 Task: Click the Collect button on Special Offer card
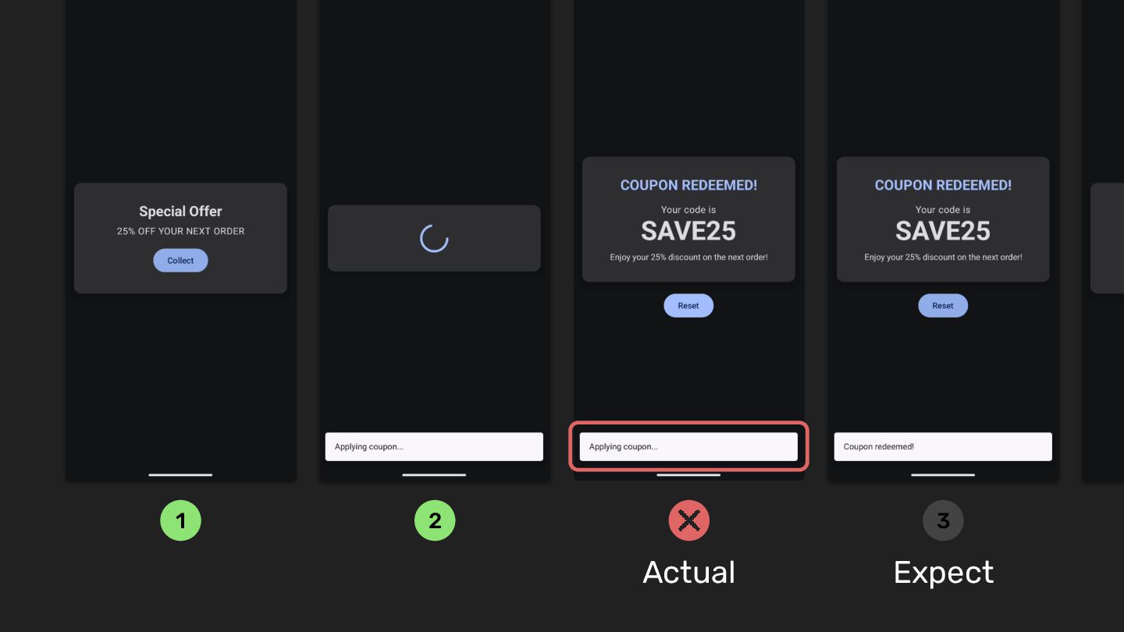[x=180, y=261]
